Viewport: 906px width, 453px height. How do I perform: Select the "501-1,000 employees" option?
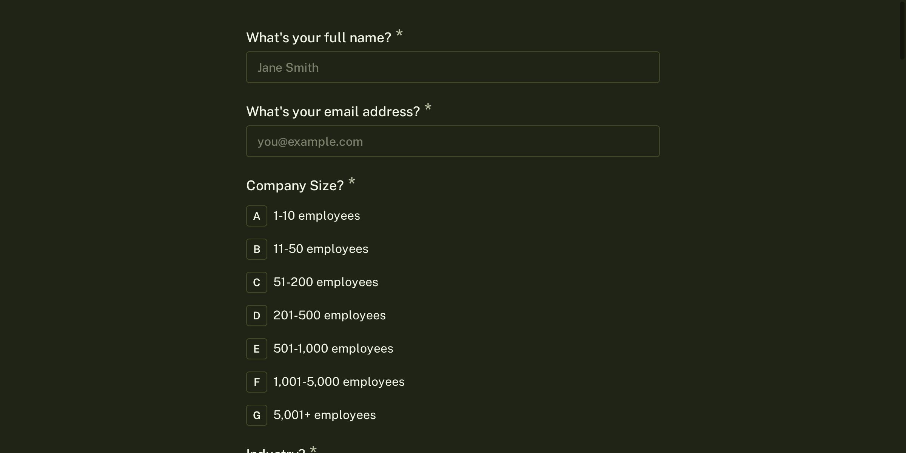click(333, 348)
